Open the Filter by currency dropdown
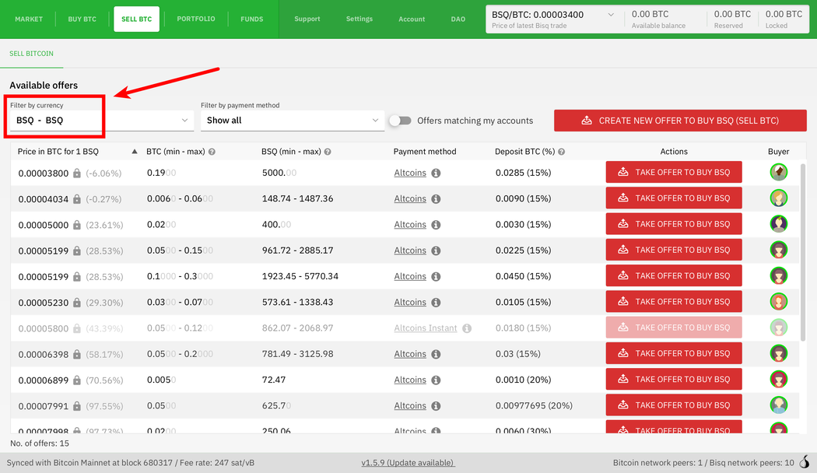Viewport: 817px width, 473px height. click(x=101, y=121)
